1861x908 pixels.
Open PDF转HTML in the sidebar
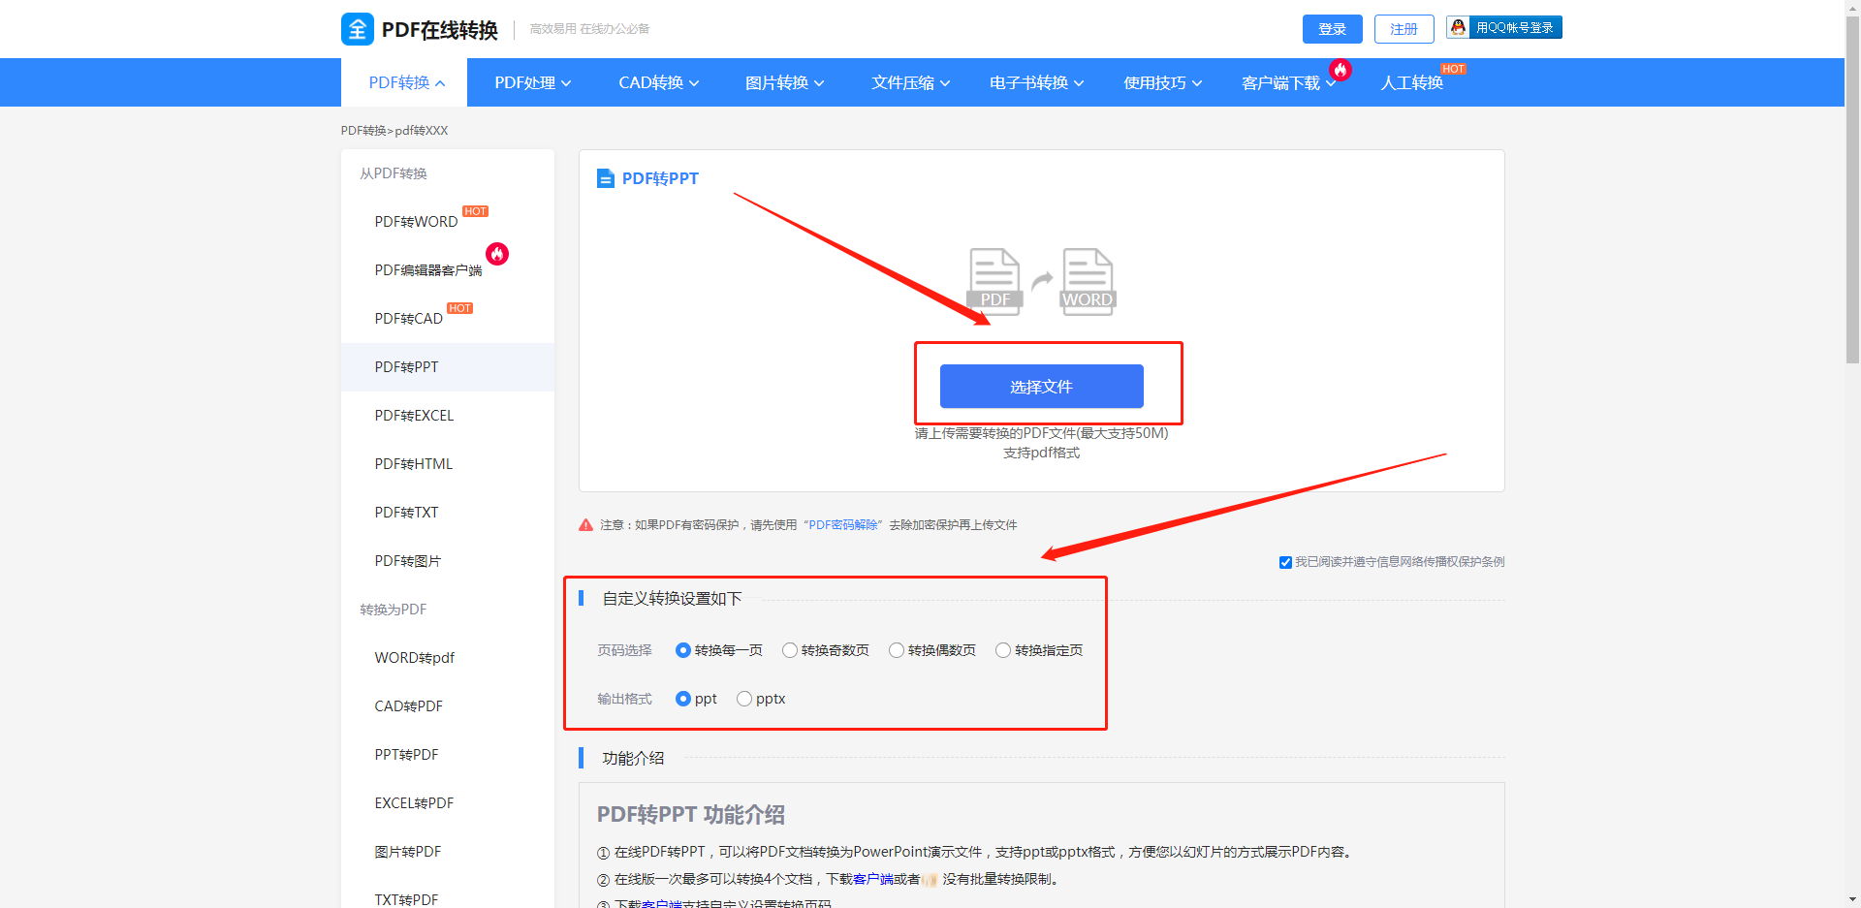414,464
